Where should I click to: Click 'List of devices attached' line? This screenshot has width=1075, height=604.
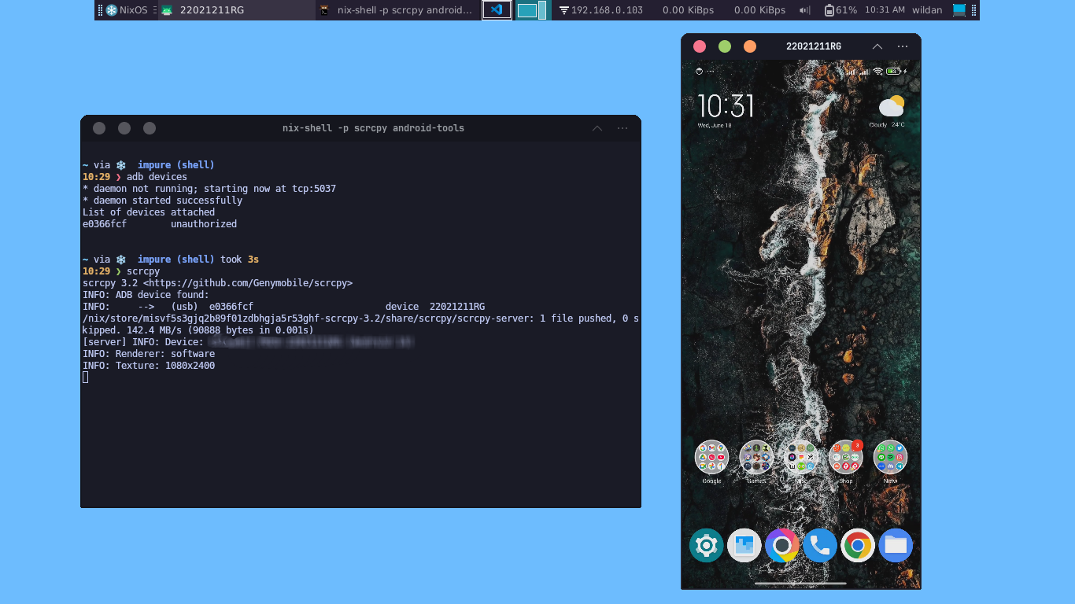coord(149,212)
